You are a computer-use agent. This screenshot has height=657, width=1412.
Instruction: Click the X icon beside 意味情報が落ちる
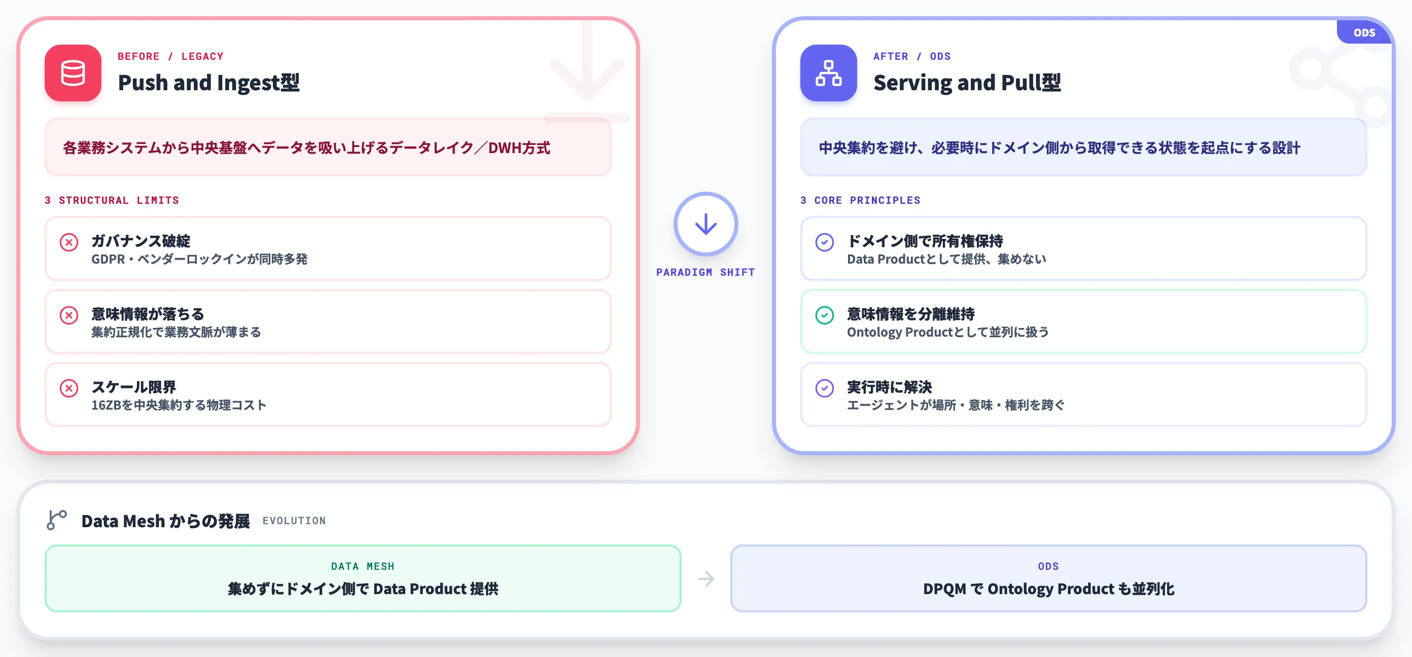69,315
